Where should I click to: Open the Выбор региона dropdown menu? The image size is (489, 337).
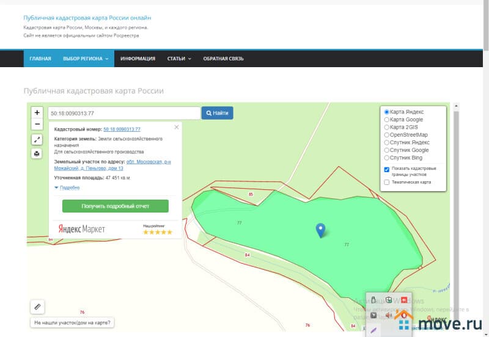click(x=85, y=59)
